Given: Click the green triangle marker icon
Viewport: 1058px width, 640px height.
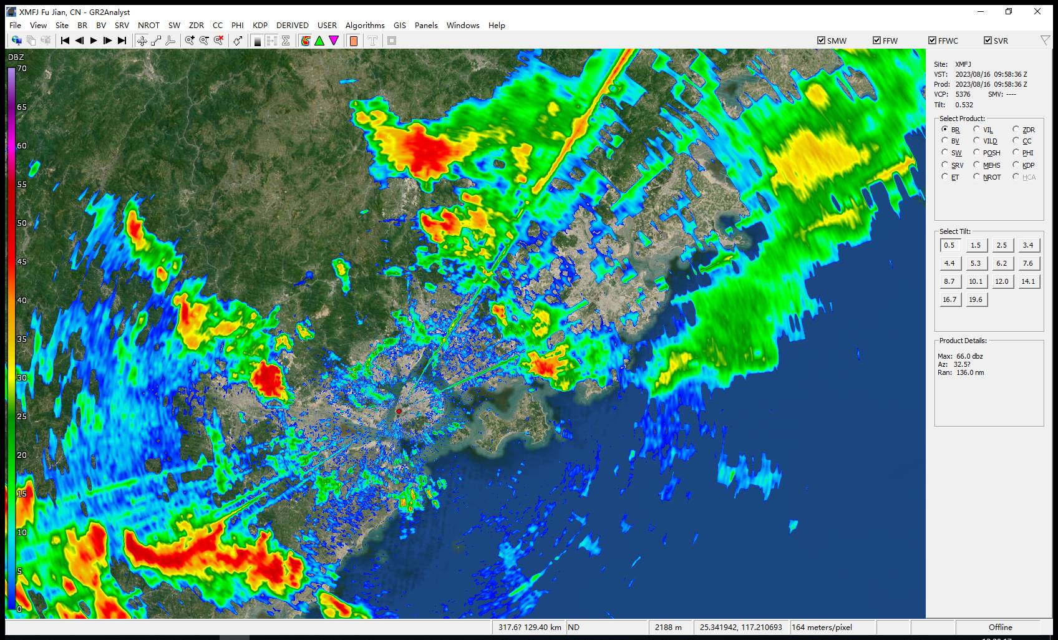Looking at the screenshot, I should 319,41.
